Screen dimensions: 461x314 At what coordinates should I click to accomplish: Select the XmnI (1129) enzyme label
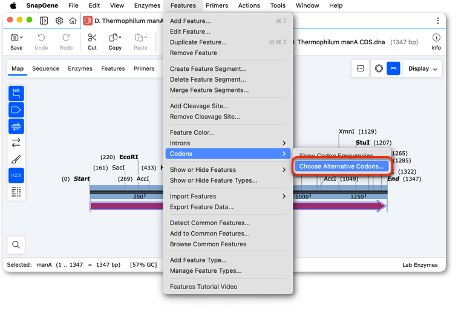pos(357,131)
